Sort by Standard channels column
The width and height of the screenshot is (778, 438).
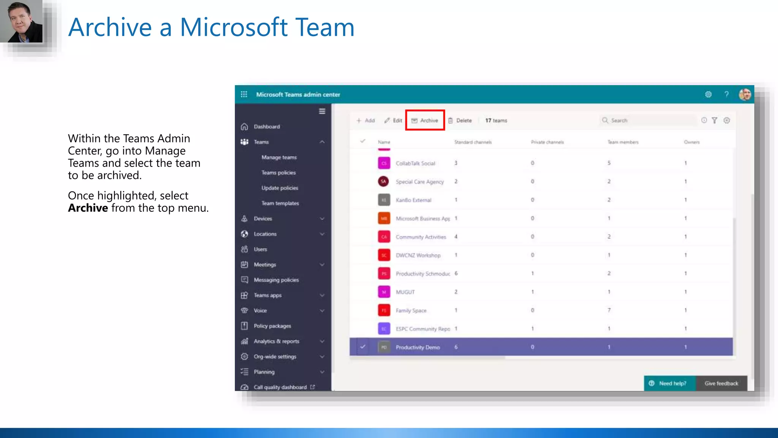pyautogui.click(x=473, y=142)
